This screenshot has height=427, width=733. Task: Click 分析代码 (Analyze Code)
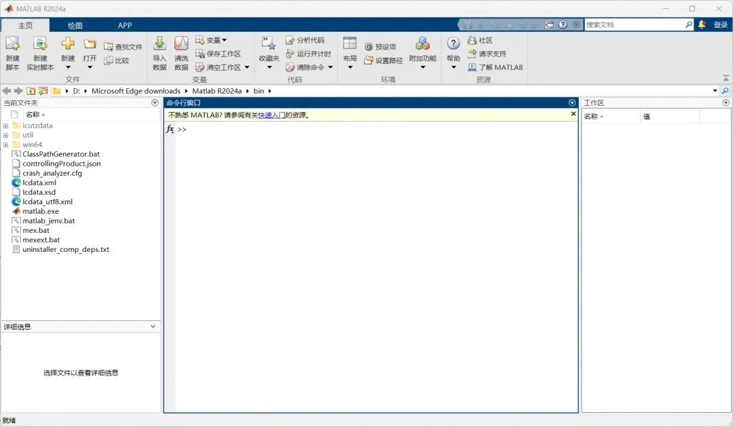(x=305, y=40)
